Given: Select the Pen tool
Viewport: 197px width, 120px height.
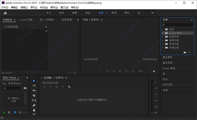Looking at the screenshot, I should point(34,106).
